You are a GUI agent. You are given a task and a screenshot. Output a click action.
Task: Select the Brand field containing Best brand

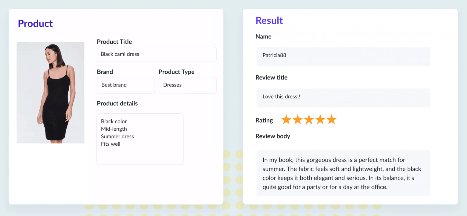click(x=126, y=85)
